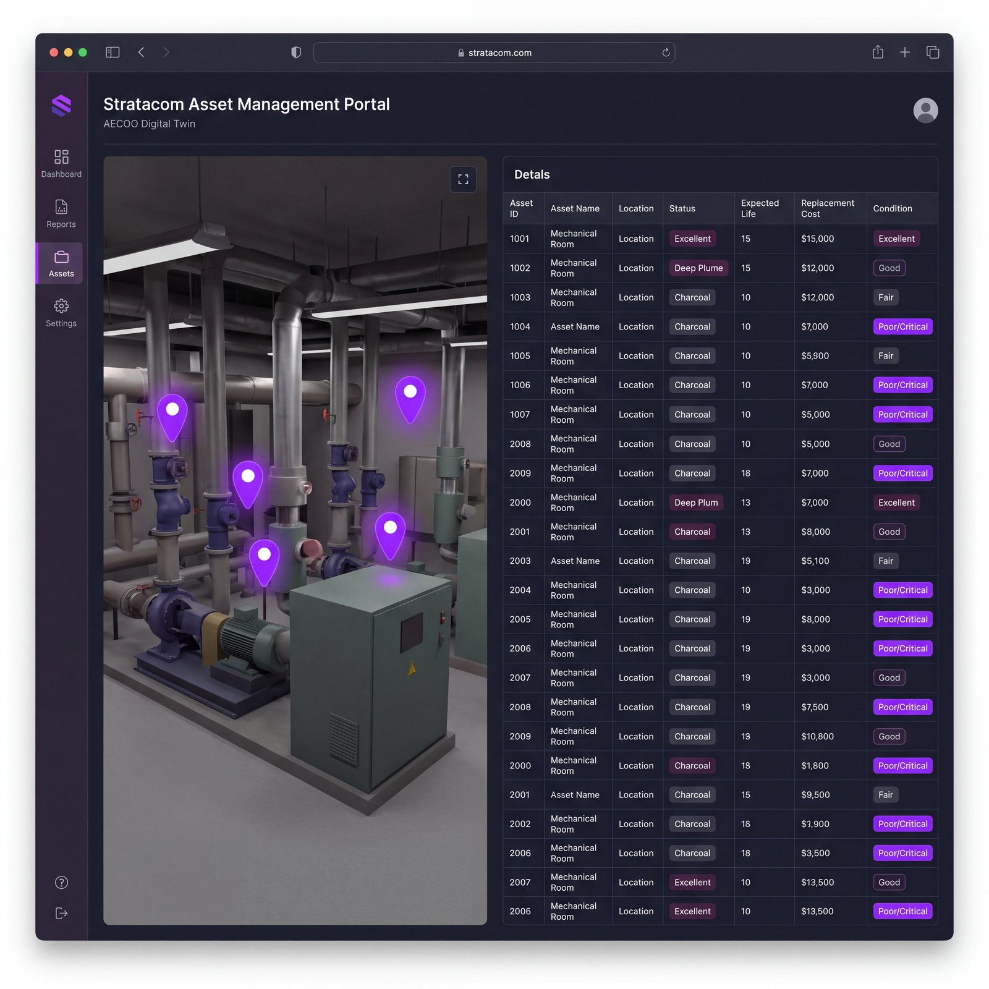Go forward with the browser forward arrow

point(166,53)
